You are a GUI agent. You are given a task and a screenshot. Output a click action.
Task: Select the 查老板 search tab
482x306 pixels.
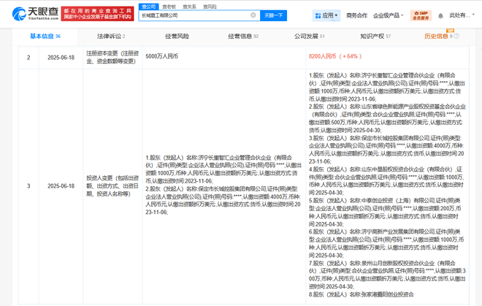tap(169, 7)
